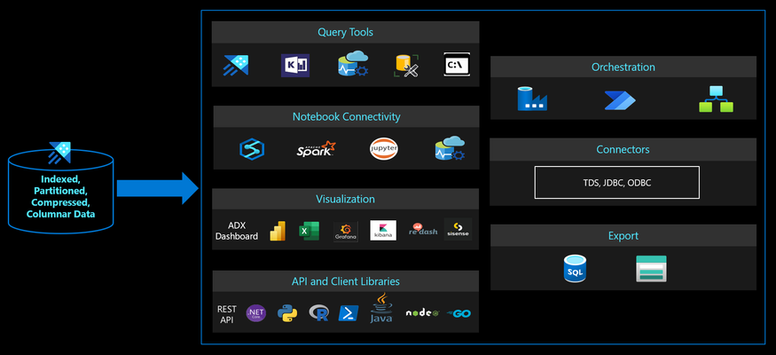Image resolution: width=776 pixels, height=355 pixels.
Task: Select the ADX Dashboard label
Action: pos(237,230)
